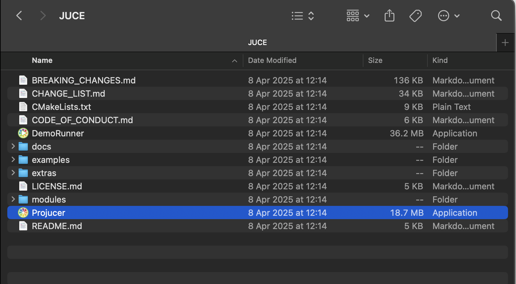Click the docs folder icon
Image resolution: width=516 pixels, height=284 pixels.
coord(23,146)
